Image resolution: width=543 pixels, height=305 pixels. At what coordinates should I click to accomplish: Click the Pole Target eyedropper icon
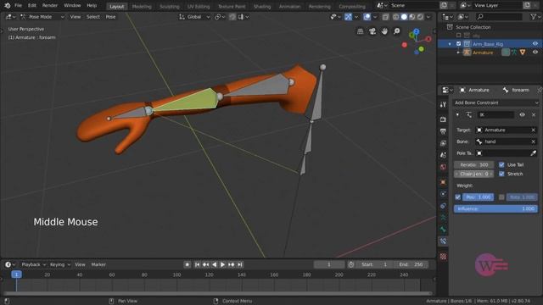tap(534, 152)
